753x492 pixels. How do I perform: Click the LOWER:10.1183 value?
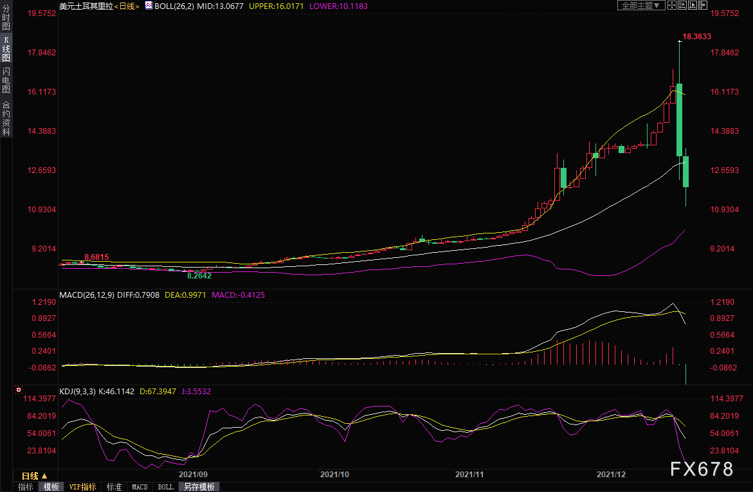tap(339, 6)
